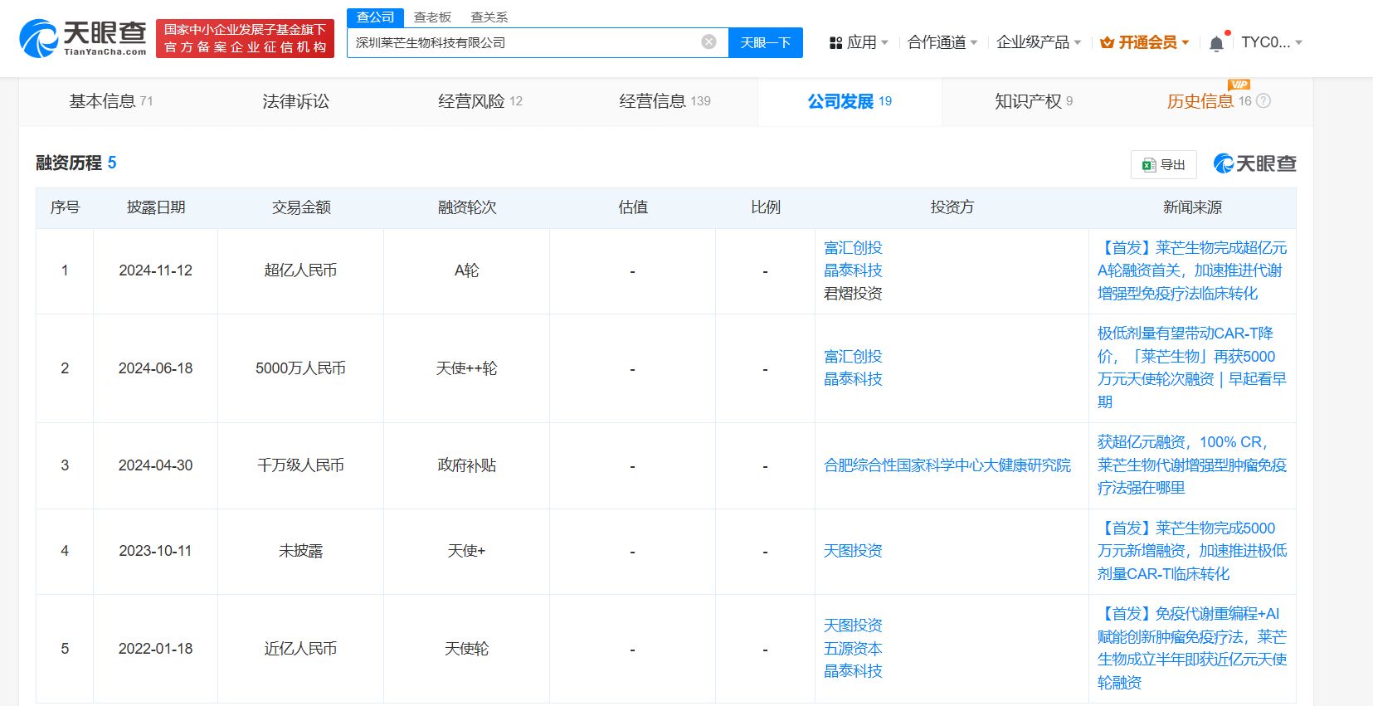This screenshot has height=706, width=1373.
Task: Open news 获超亿元融资, 100% CR
Action: [x=1192, y=465]
